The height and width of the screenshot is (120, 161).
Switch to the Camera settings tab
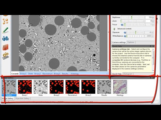tap(119, 42)
